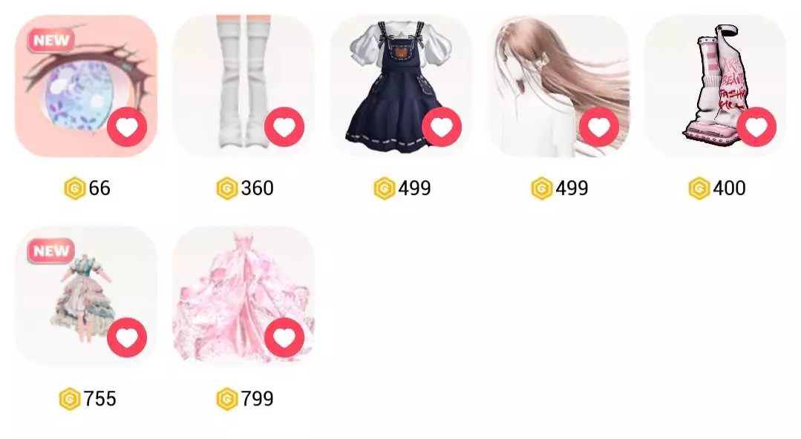
Task: Favorite the pastel ruffled doll dress
Action: (x=127, y=337)
